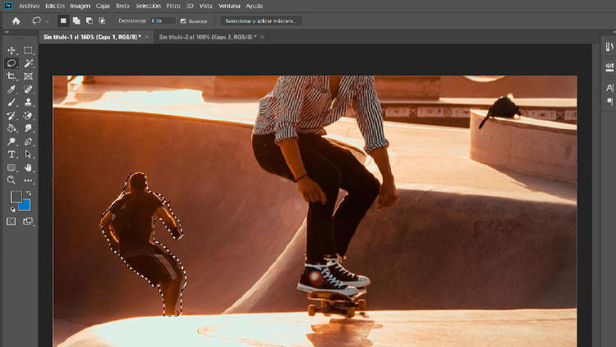The height and width of the screenshot is (347, 616).
Task: Select the Path Selection arrow tool
Action: [28, 154]
